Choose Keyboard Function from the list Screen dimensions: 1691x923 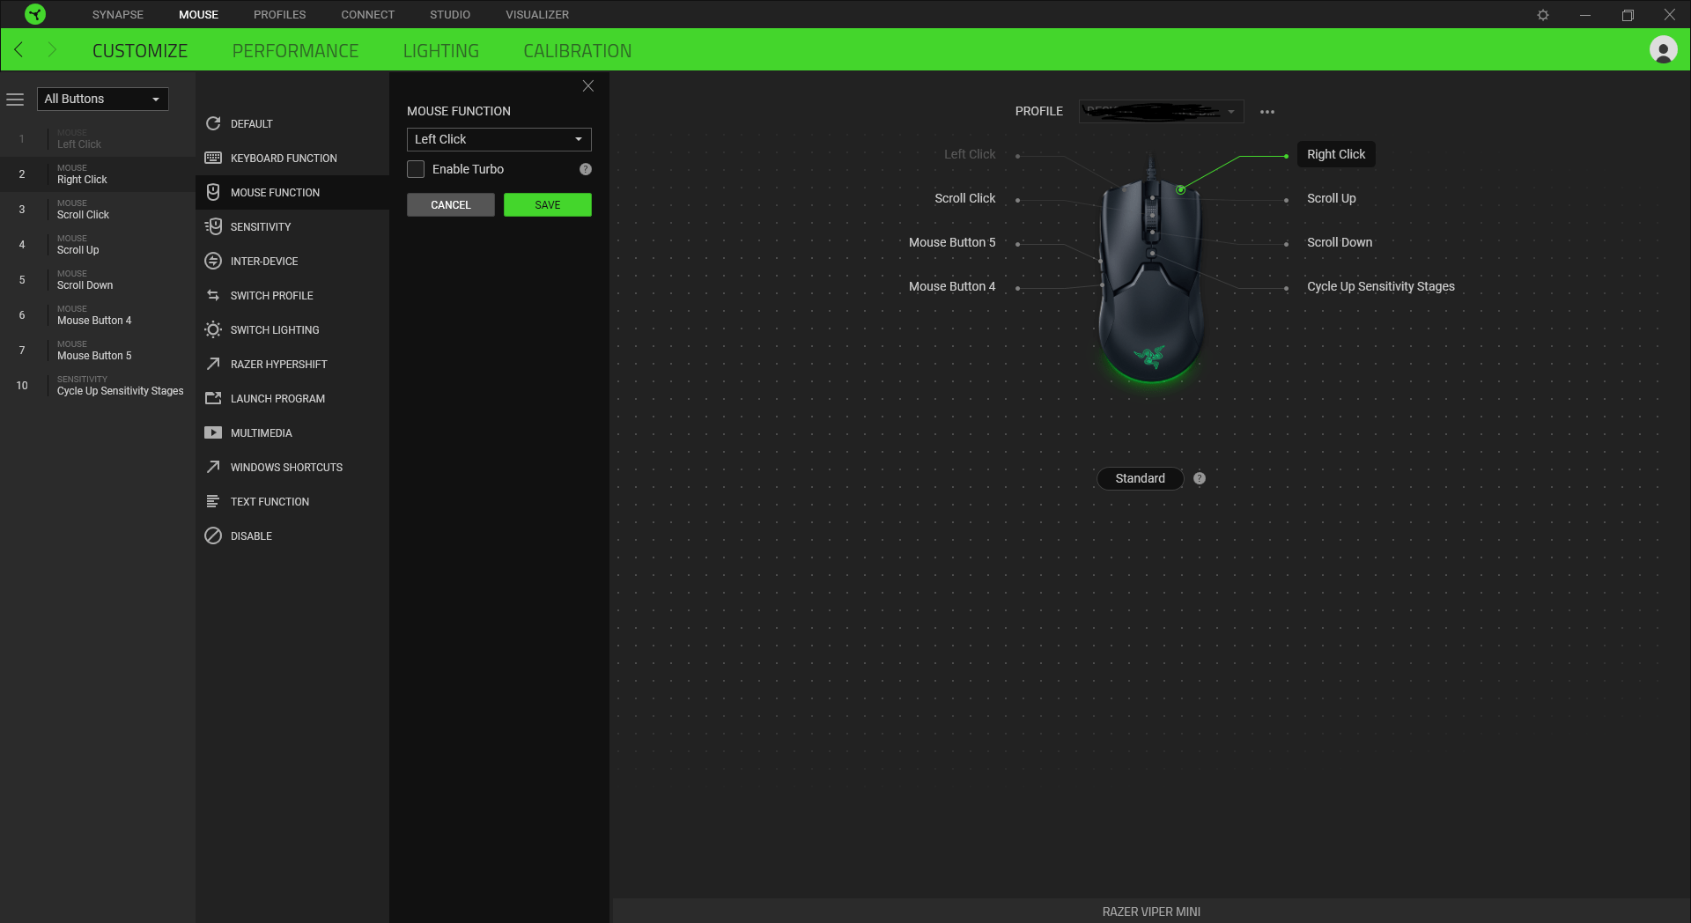(x=292, y=158)
